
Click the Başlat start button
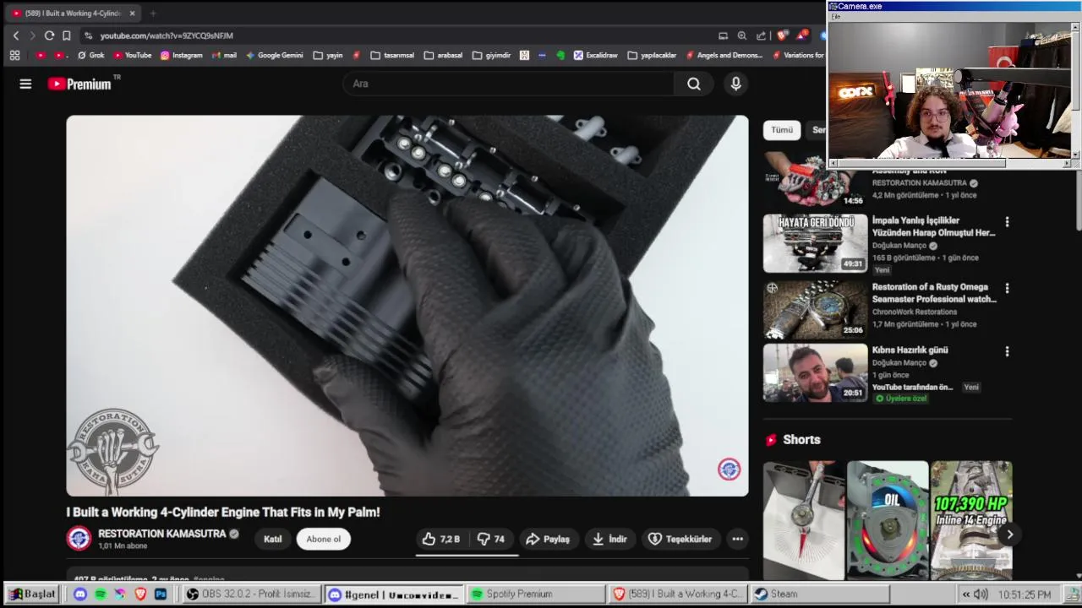click(x=32, y=594)
